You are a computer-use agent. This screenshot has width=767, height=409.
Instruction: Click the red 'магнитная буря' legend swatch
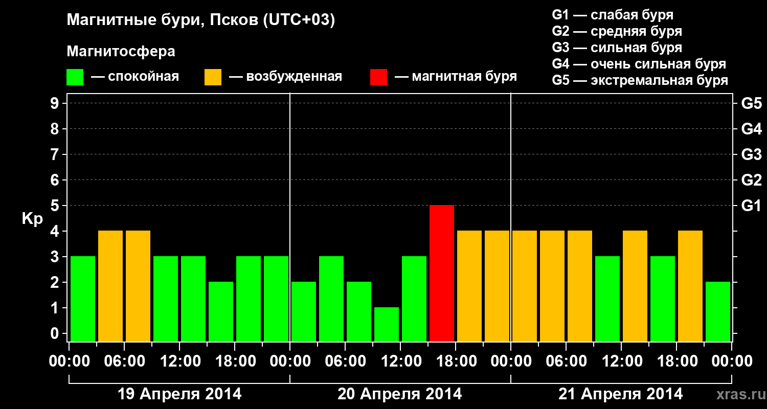pyautogui.click(x=379, y=77)
